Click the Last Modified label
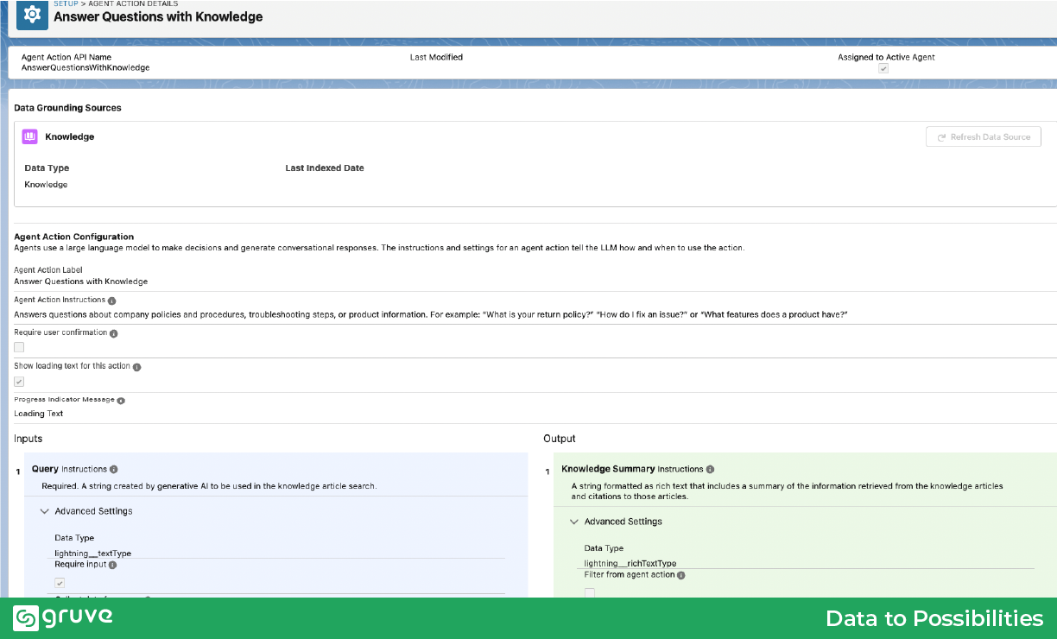1057x639 pixels. [436, 58]
